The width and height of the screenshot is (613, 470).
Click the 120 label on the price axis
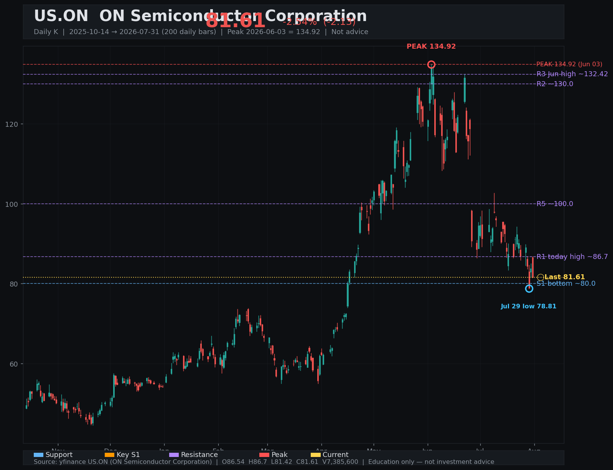(x=12, y=124)
